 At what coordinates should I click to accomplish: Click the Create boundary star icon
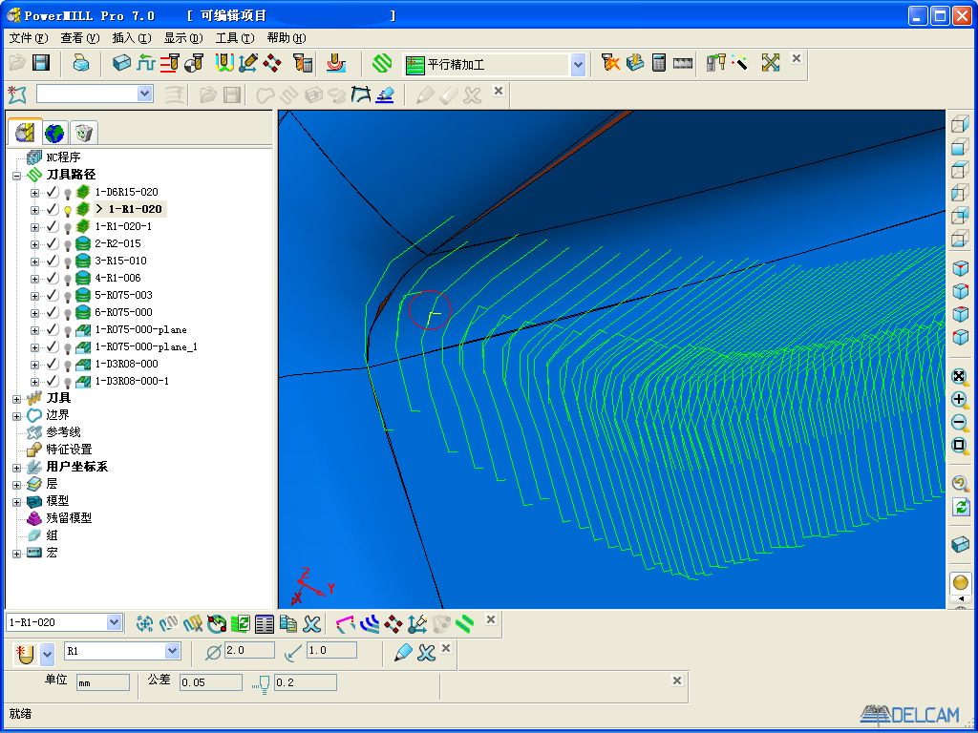point(17,94)
